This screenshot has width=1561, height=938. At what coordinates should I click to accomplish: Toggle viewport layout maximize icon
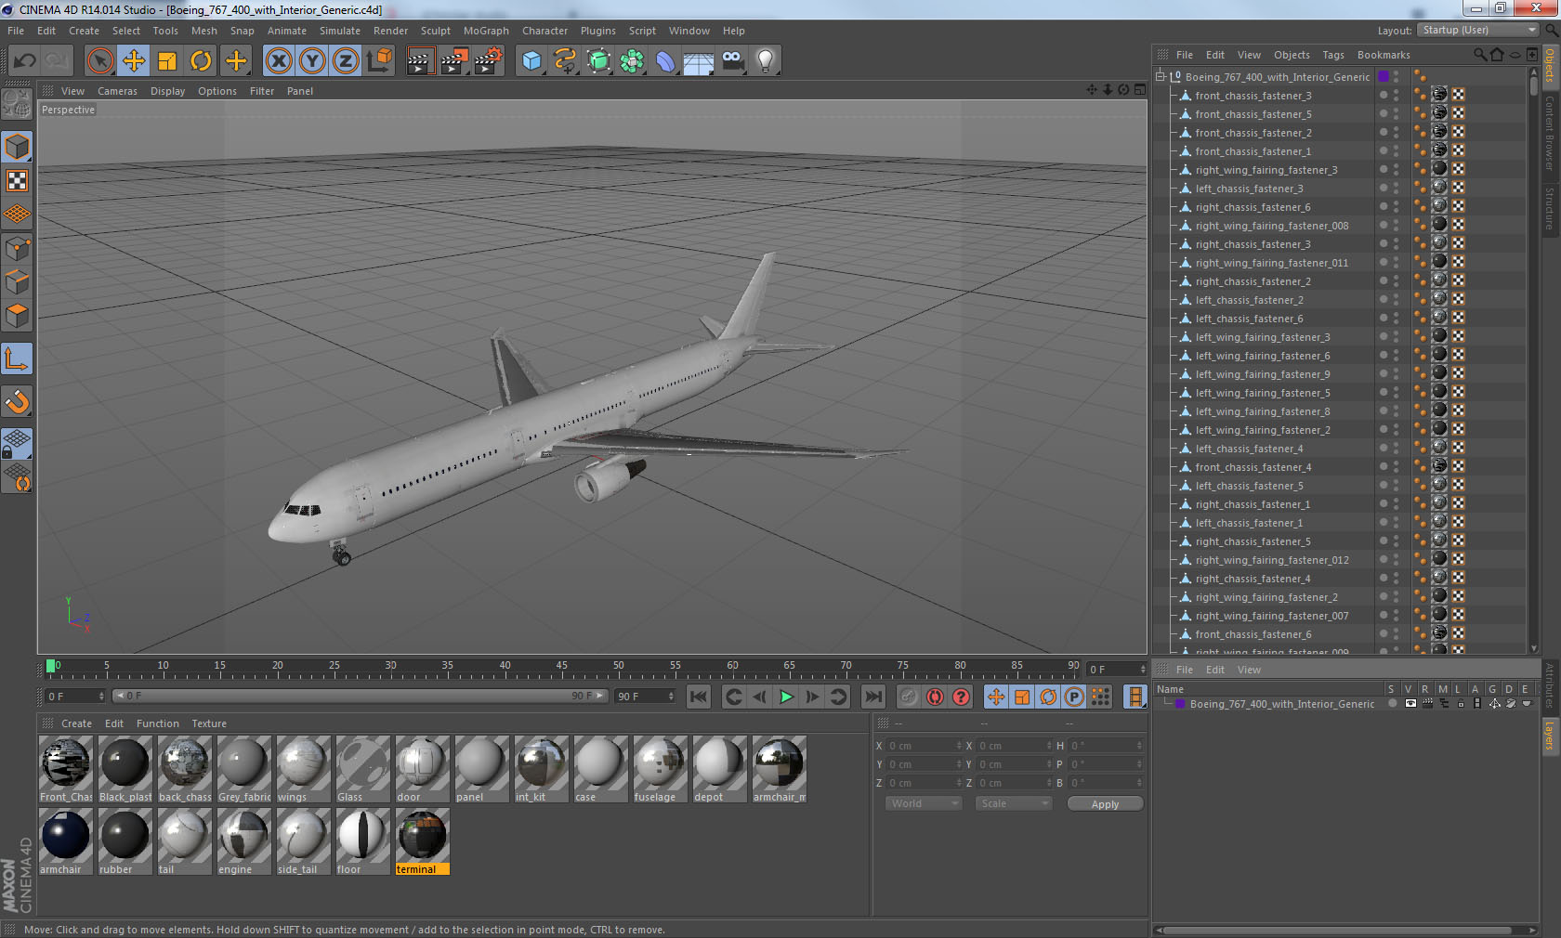[1139, 90]
